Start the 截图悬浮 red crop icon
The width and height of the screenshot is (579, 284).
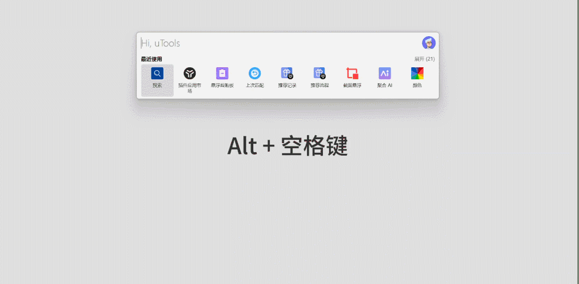pyautogui.click(x=352, y=73)
